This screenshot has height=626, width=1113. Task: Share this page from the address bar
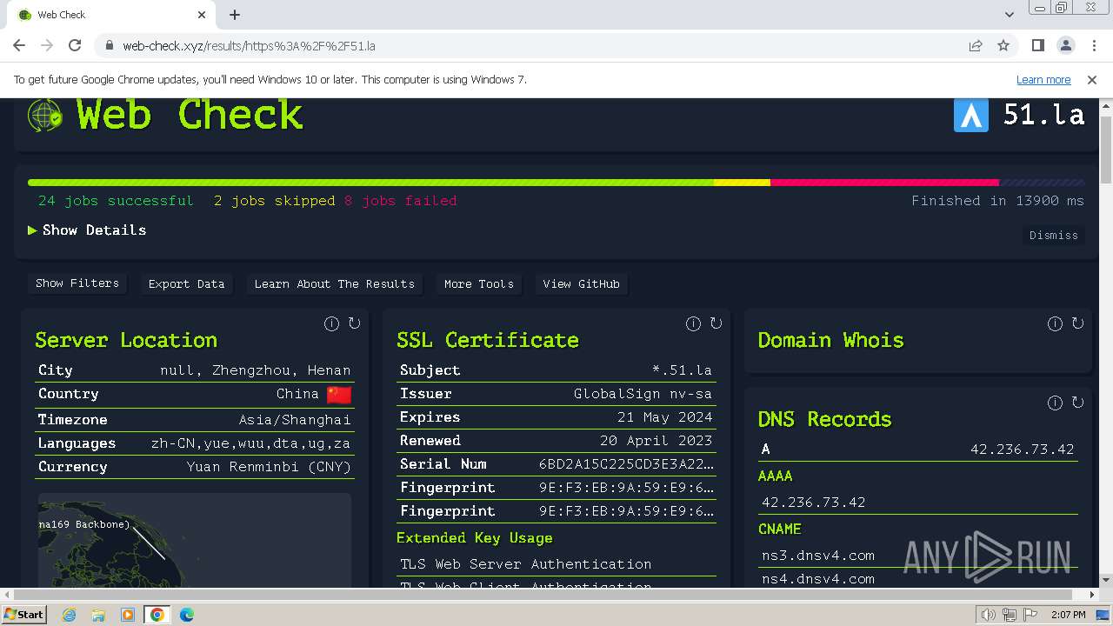tap(976, 45)
